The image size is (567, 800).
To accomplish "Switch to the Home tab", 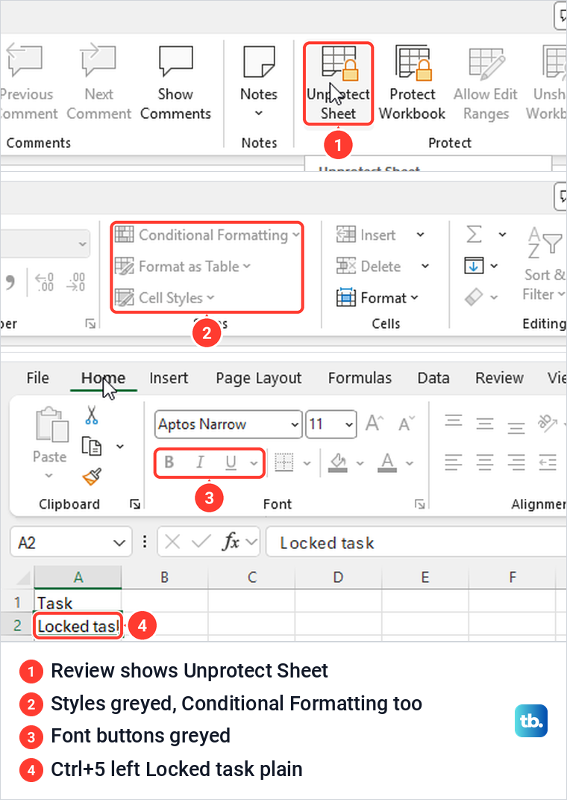I will pyautogui.click(x=104, y=378).
